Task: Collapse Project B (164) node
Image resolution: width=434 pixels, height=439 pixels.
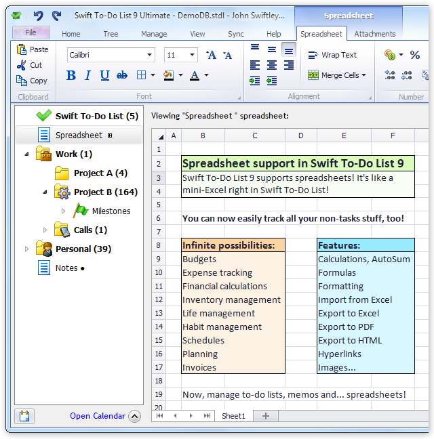Action: (45, 192)
